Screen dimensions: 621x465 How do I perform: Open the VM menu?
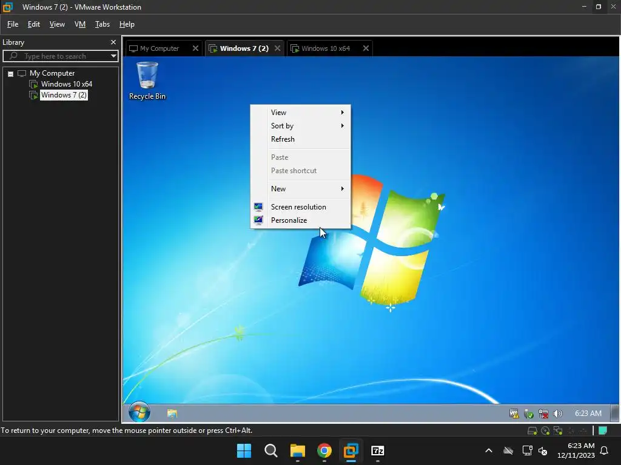(80, 24)
